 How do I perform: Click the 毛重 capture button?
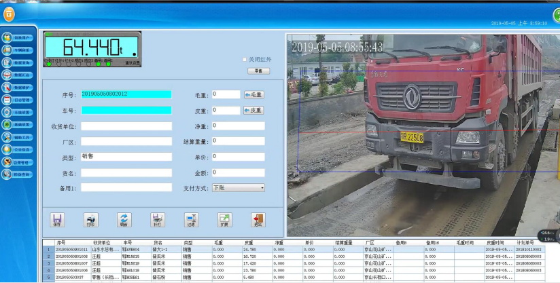[253, 94]
